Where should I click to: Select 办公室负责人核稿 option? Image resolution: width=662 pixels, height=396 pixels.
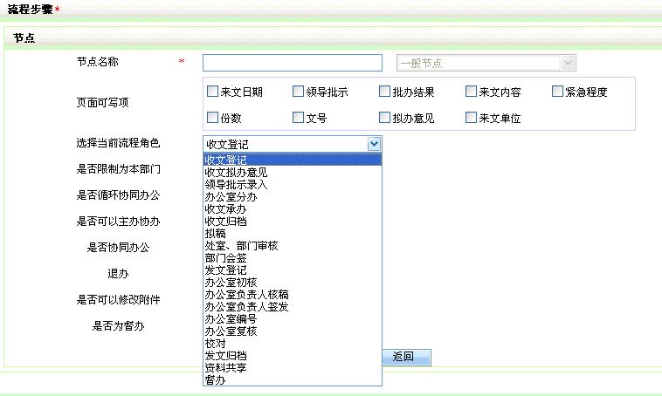[x=293, y=294]
